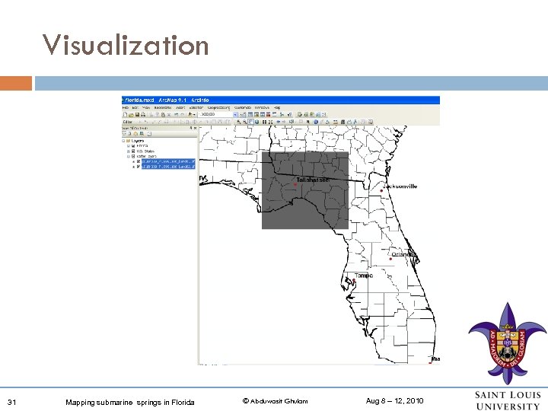Save the florida.mxd map document
This screenshot has height=411, width=548.
(137, 114)
